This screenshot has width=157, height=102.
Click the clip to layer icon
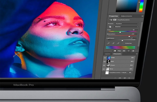point(114,51)
